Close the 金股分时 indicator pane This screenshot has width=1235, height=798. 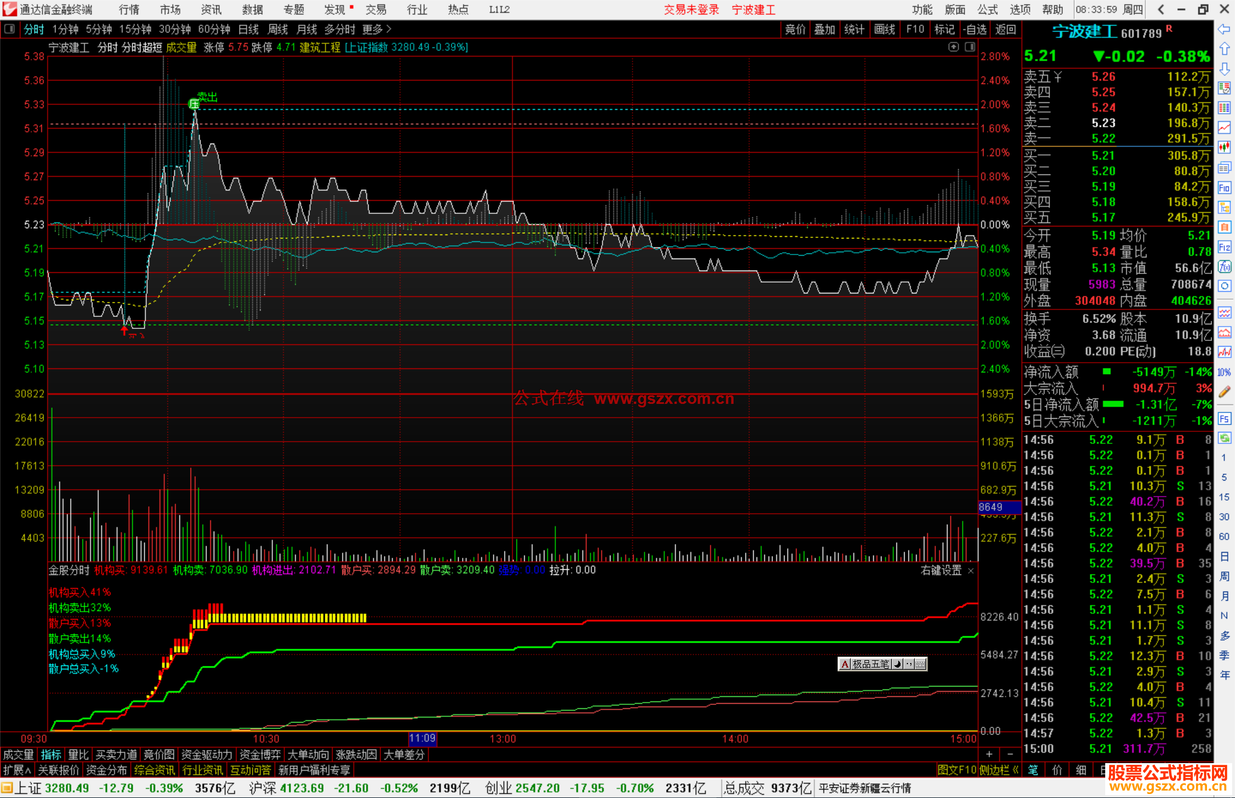point(970,571)
